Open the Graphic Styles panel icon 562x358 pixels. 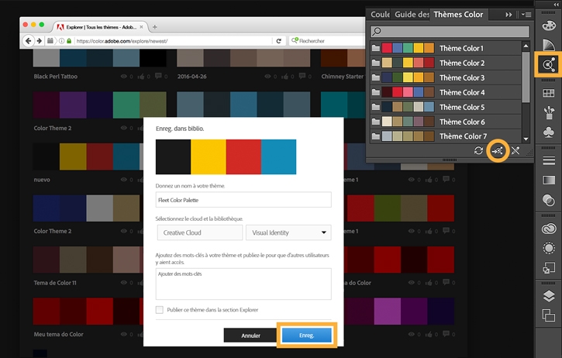tap(548, 267)
